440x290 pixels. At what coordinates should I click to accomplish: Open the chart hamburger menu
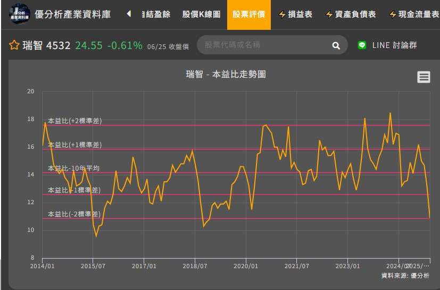click(x=424, y=77)
